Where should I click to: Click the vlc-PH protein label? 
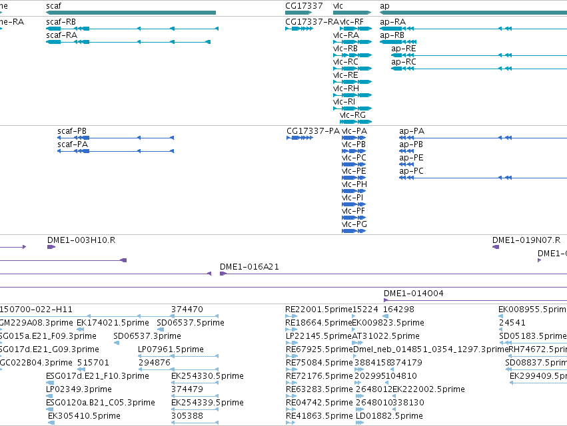[x=354, y=184]
